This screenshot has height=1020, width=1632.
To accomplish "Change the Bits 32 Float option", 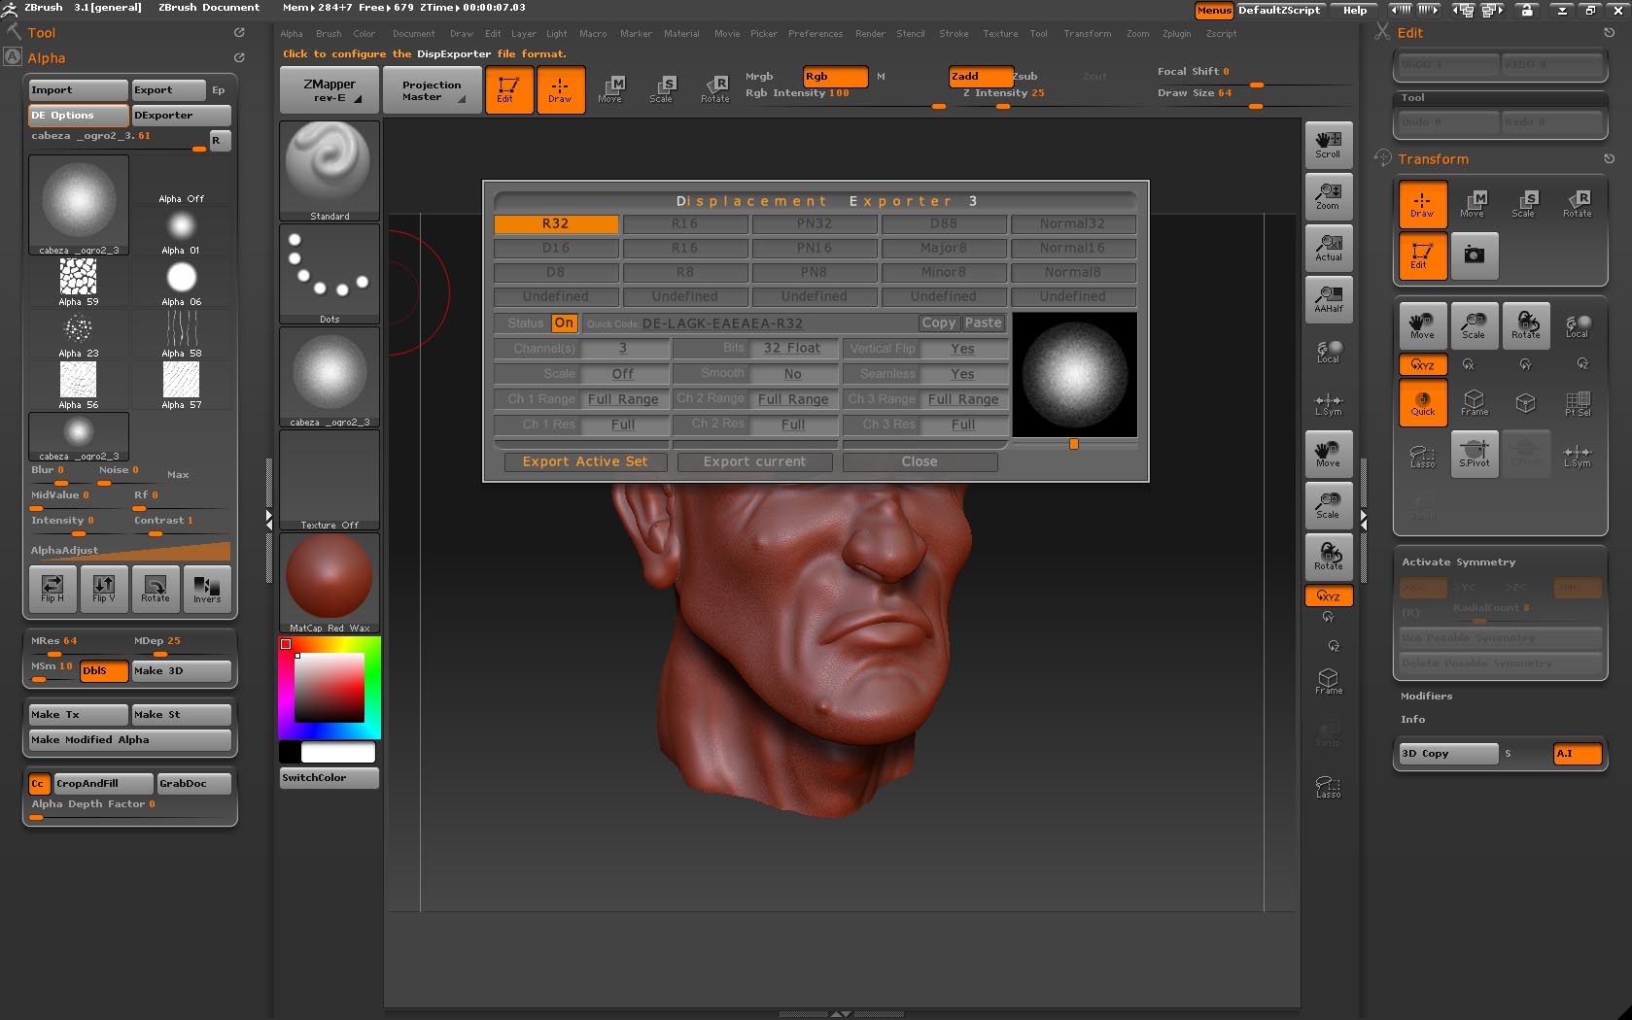I will 792,349.
